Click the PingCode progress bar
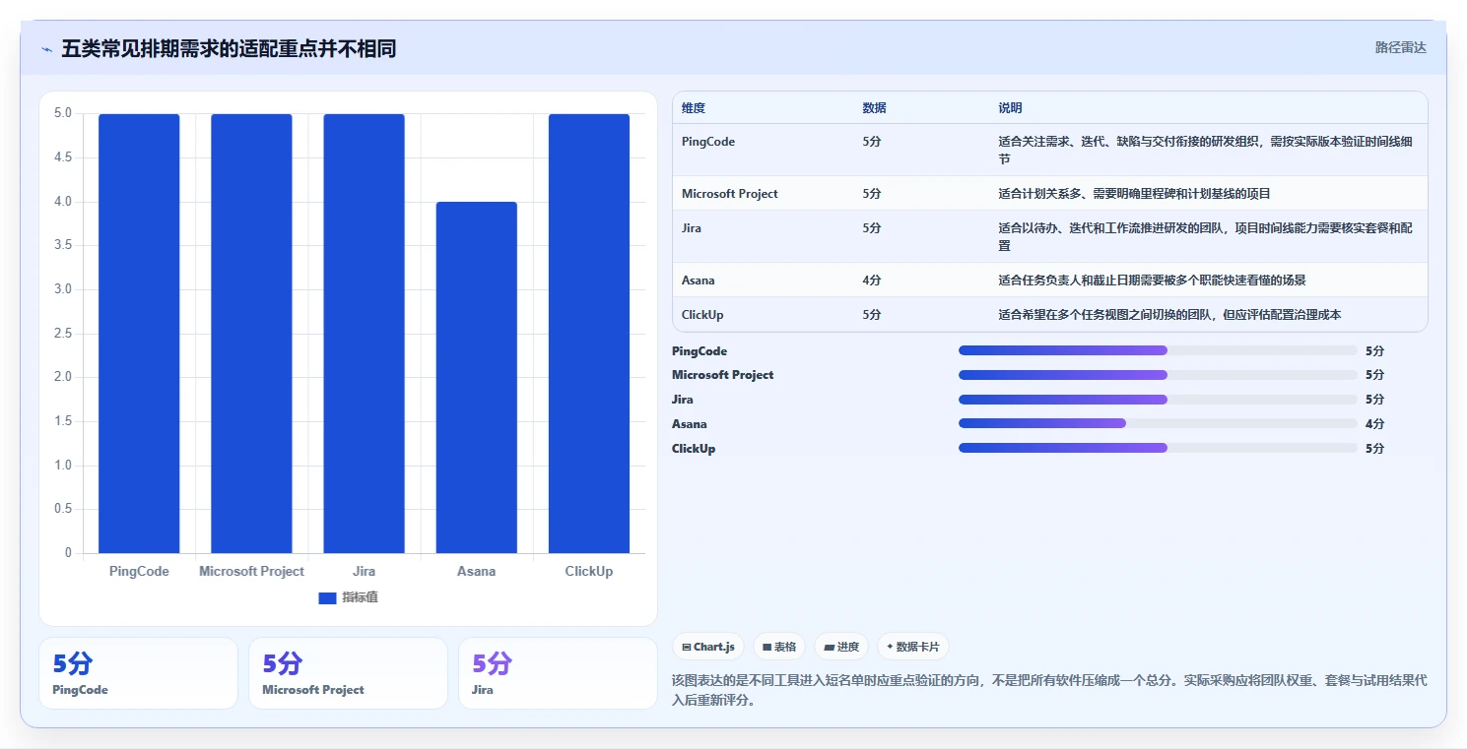 pyautogui.click(x=1158, y=350)
